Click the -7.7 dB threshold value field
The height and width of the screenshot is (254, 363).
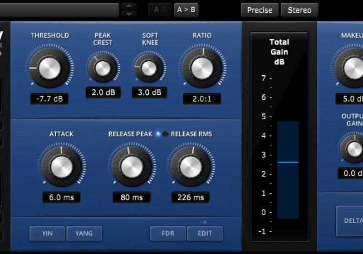pos(49,98)
